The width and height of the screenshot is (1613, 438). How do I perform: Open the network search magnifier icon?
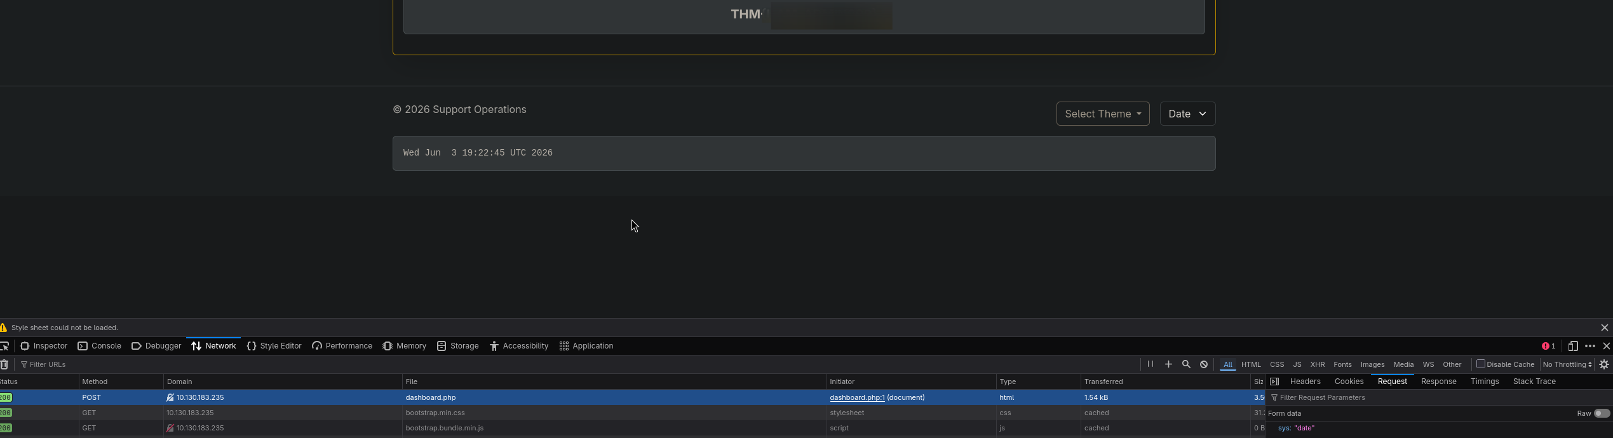click(1186, 364)
